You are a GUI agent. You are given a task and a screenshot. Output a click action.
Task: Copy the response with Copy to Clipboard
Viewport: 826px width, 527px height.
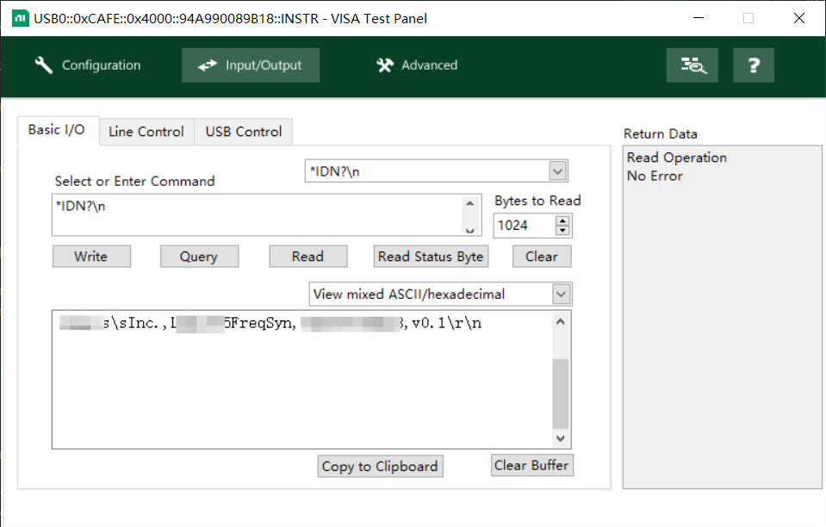click(380, 467)
